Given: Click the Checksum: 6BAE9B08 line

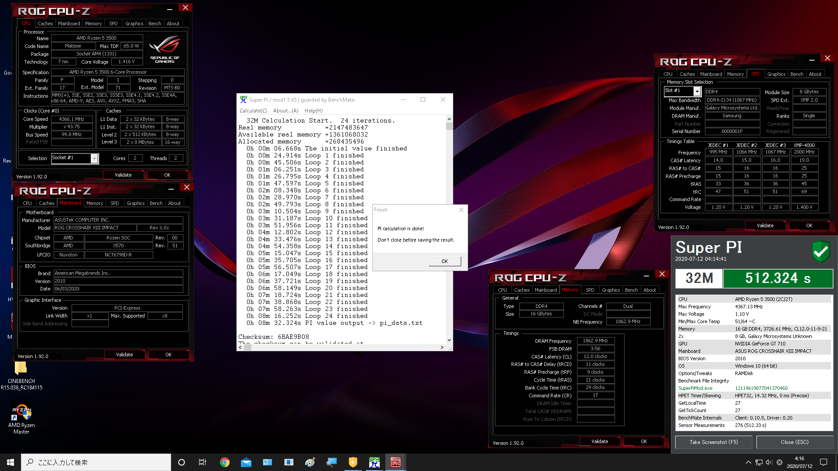Looking at the screenshot, I should tap(274, 337).
